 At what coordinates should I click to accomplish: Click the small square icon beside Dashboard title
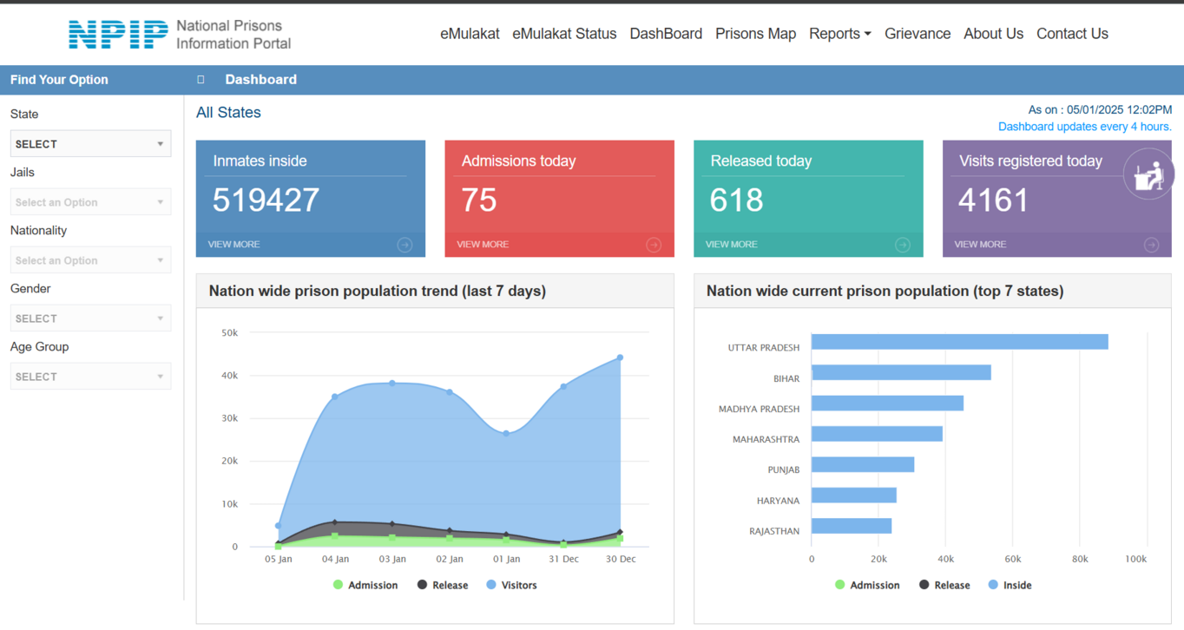click(201, 79)
